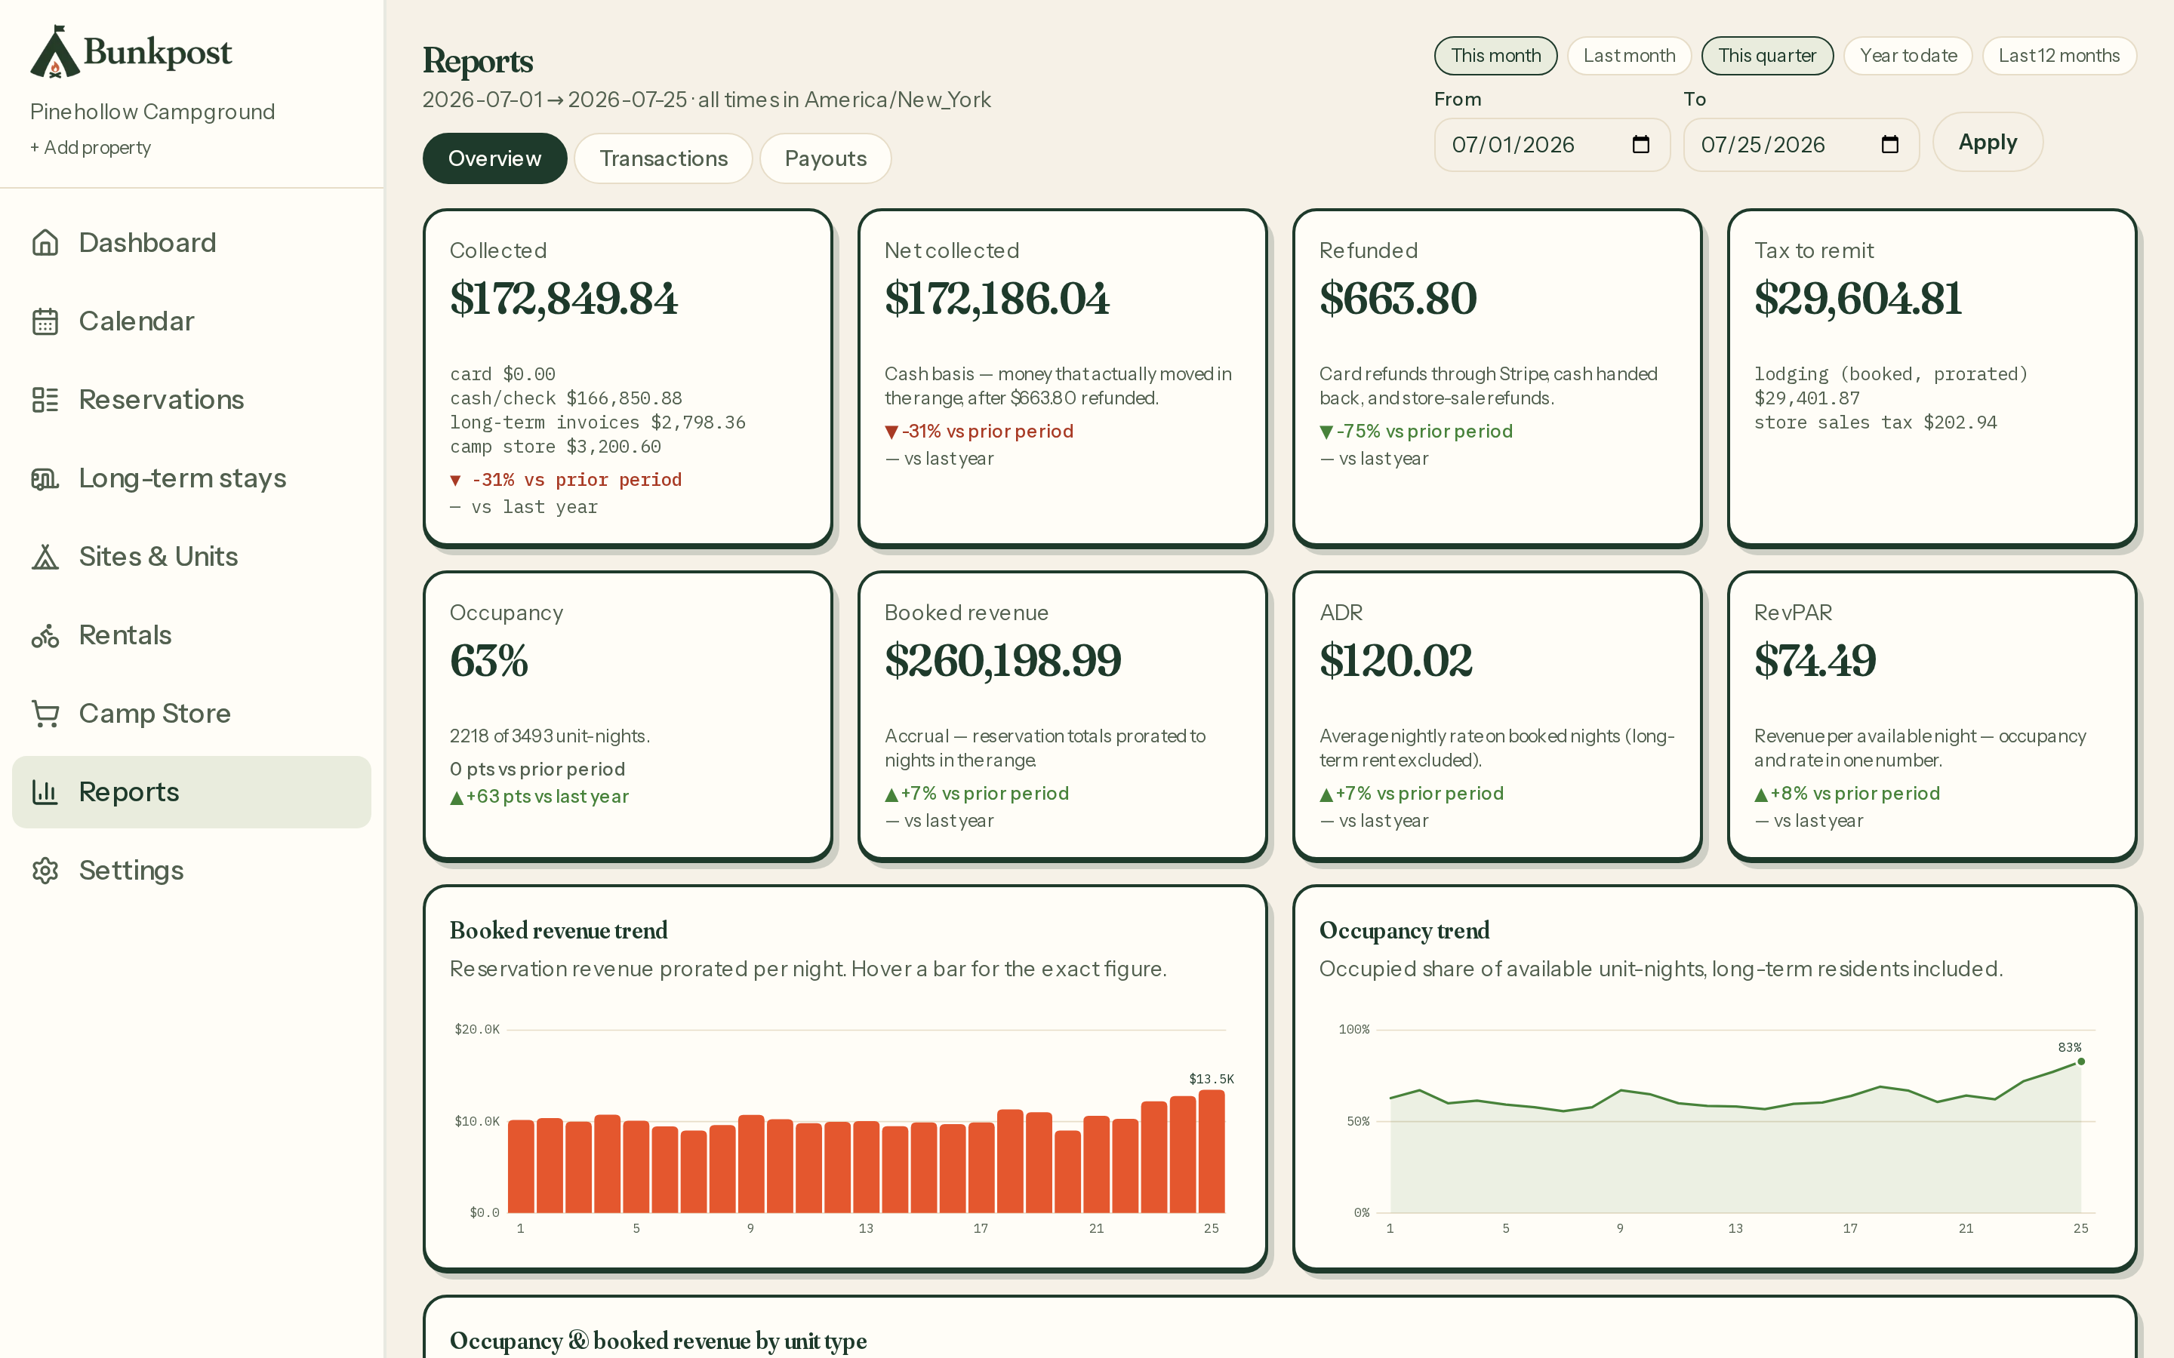The width and height of the screenshot is (2174, 1358).
Task: Switch to the Overview tab
Action: point(494,158)
